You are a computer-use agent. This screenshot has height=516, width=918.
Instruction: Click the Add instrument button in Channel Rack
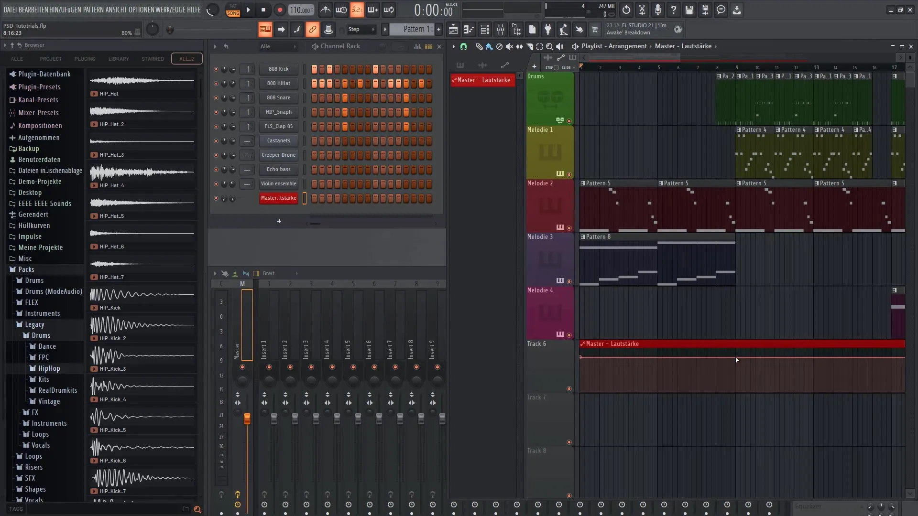pyautogui.click(x=279, y=221)
